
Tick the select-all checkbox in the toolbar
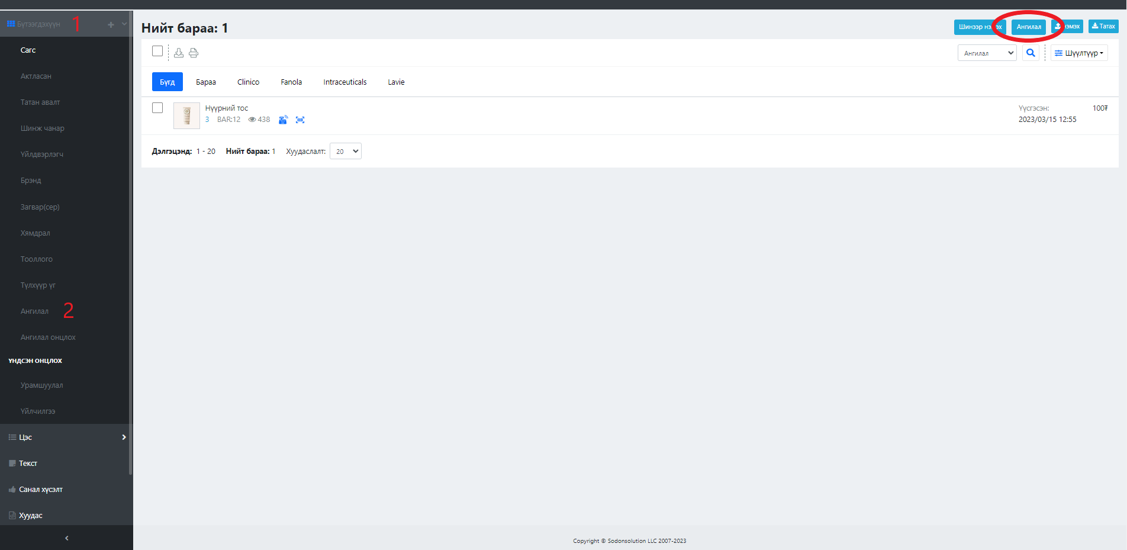[157, 51]
